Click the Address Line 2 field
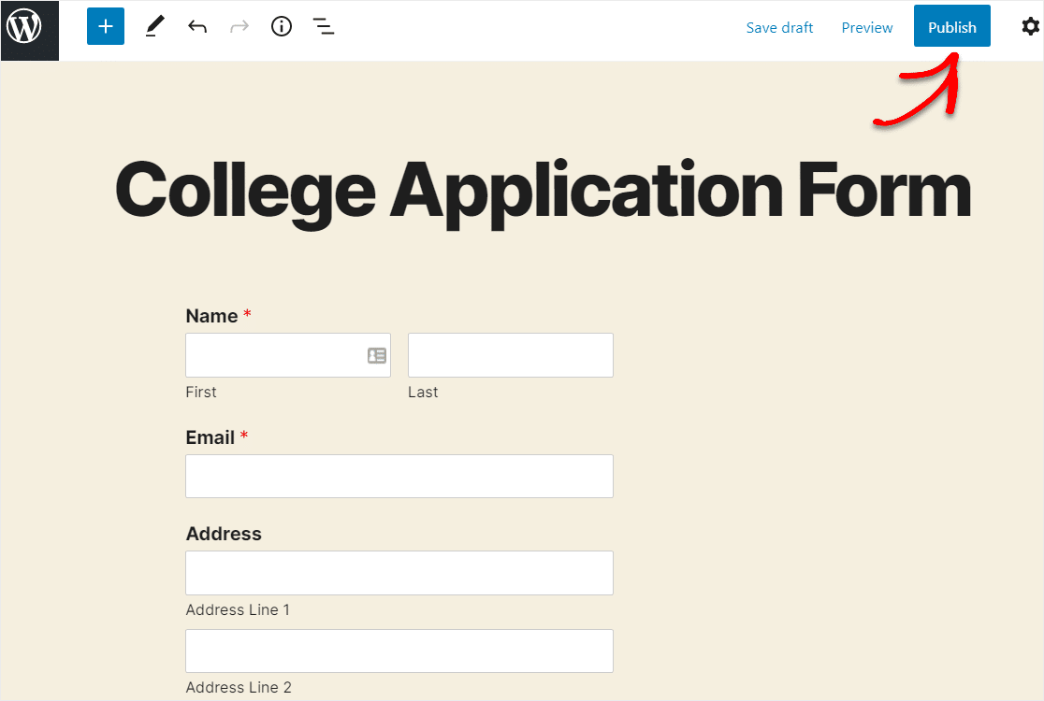This screenshot has height=701, width=1044. click(399, 651)
